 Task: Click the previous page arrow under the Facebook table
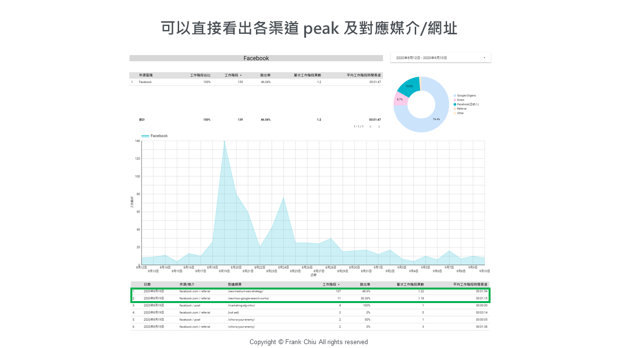point(371,126)
